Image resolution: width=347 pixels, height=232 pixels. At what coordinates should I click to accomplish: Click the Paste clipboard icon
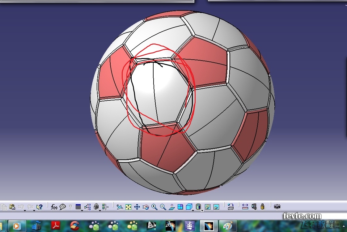click(12, 207)
